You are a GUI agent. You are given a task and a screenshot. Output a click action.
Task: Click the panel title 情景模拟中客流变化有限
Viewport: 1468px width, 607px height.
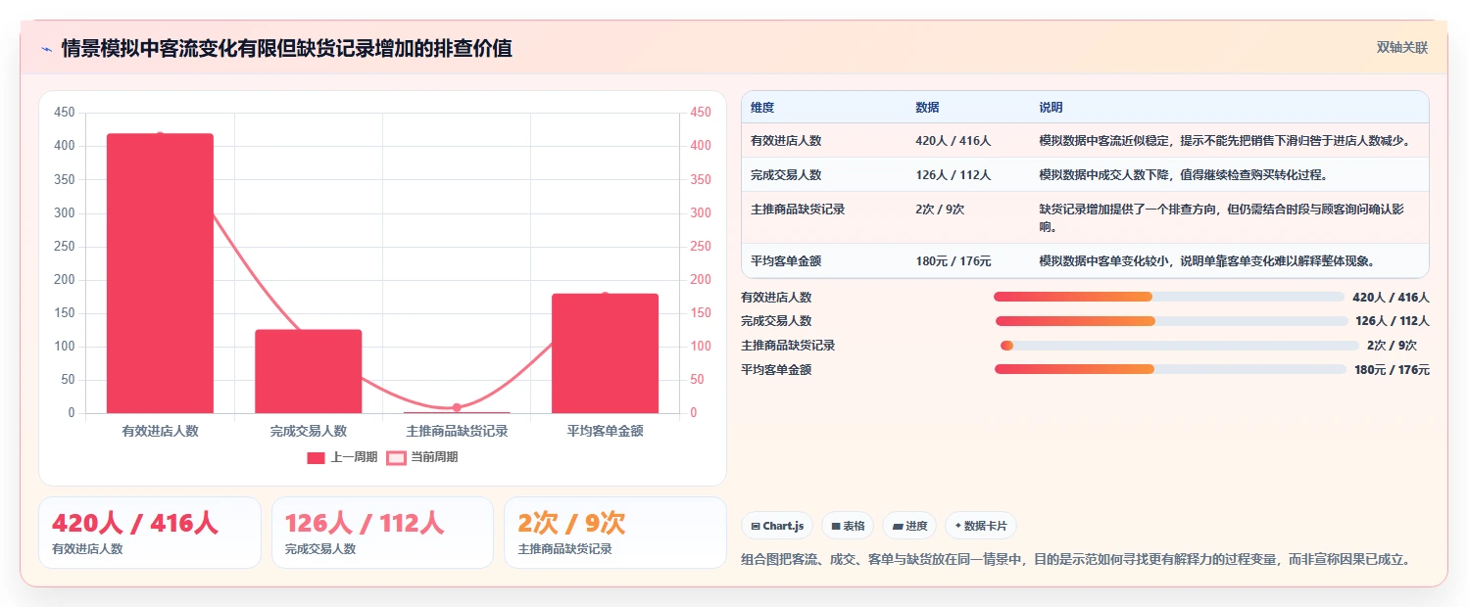[x=286, y=49]
